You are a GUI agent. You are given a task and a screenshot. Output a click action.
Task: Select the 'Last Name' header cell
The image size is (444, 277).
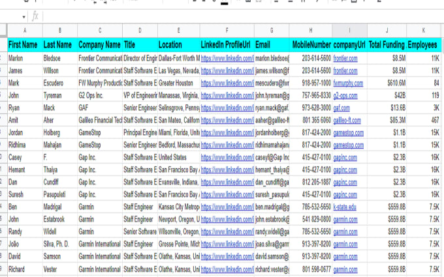pyautogui.click(x=60, y=45)
